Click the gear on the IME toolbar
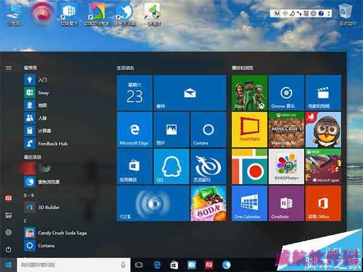 tap(313, 13)
